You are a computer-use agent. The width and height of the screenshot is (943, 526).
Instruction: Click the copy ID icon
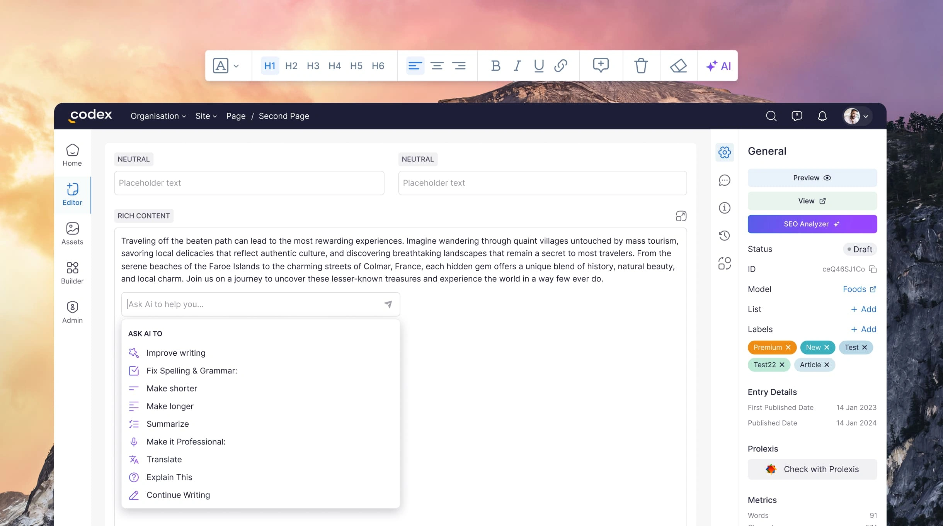click(x=873, y=269)
